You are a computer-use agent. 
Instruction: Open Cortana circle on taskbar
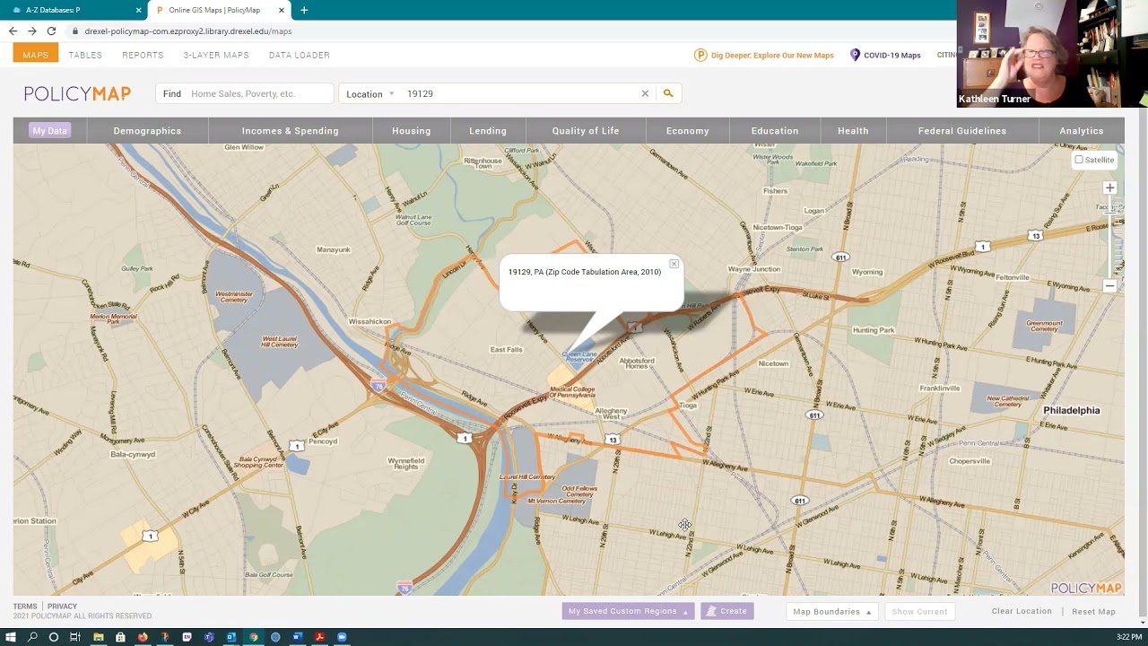(54, 637)
